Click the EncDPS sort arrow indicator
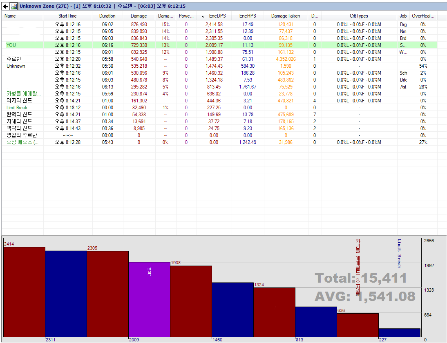Screen dimensions: 447x343 click(x=203, y=16)
